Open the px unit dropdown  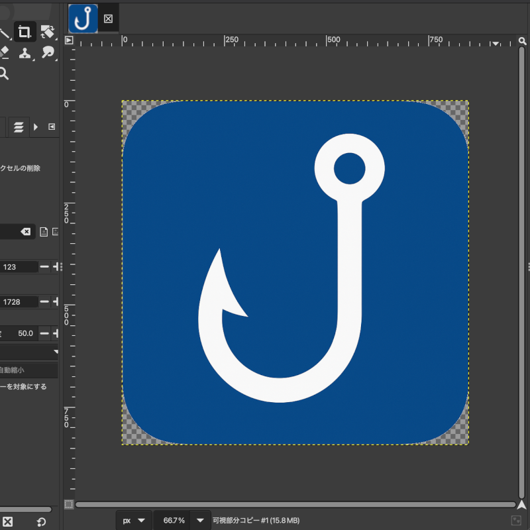click(134, 521)
